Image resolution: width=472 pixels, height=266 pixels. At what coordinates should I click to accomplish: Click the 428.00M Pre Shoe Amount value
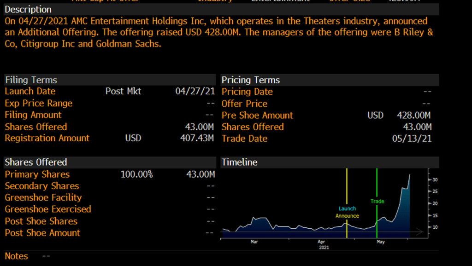click(414, 116)
